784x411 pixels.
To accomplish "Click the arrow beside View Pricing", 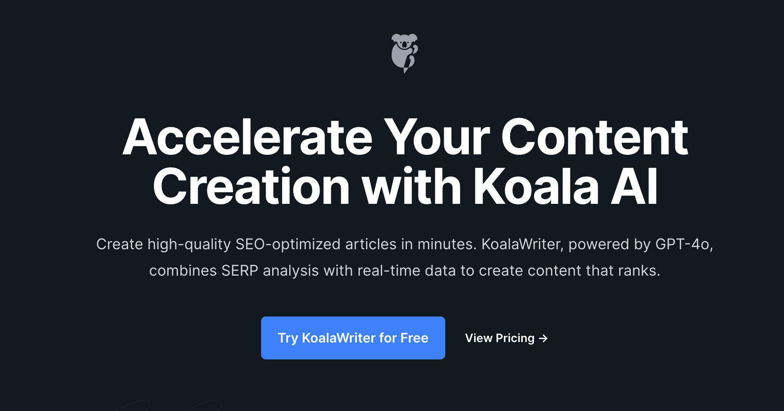I will tap(544, 338).
